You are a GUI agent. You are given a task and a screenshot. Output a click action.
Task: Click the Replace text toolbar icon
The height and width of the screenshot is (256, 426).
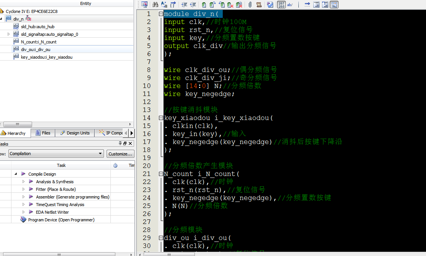coord(164,5)
